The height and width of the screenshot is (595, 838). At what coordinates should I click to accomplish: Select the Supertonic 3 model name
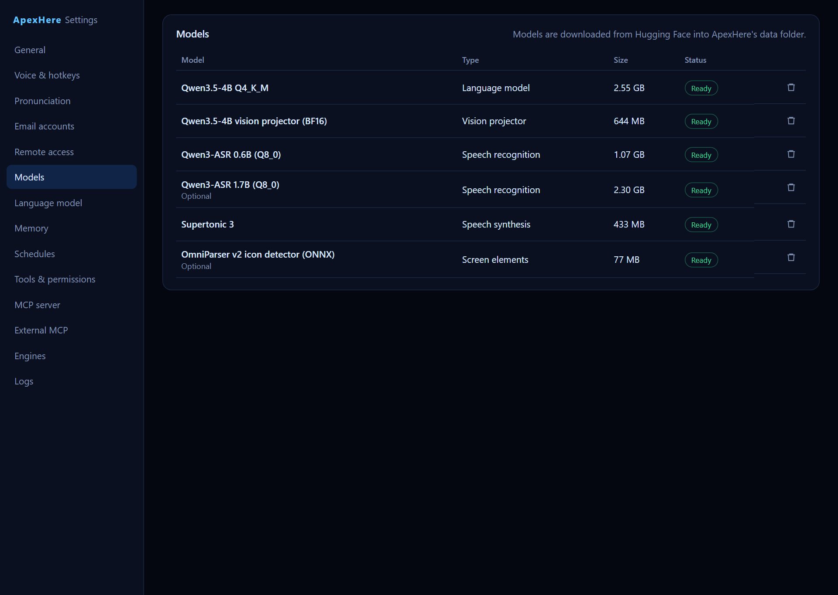click(207, 224)
